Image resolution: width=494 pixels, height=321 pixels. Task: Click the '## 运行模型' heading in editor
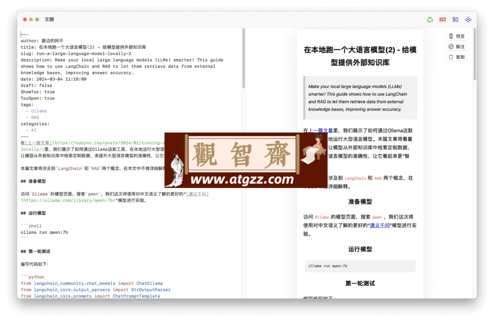click(x=33, y=213)
